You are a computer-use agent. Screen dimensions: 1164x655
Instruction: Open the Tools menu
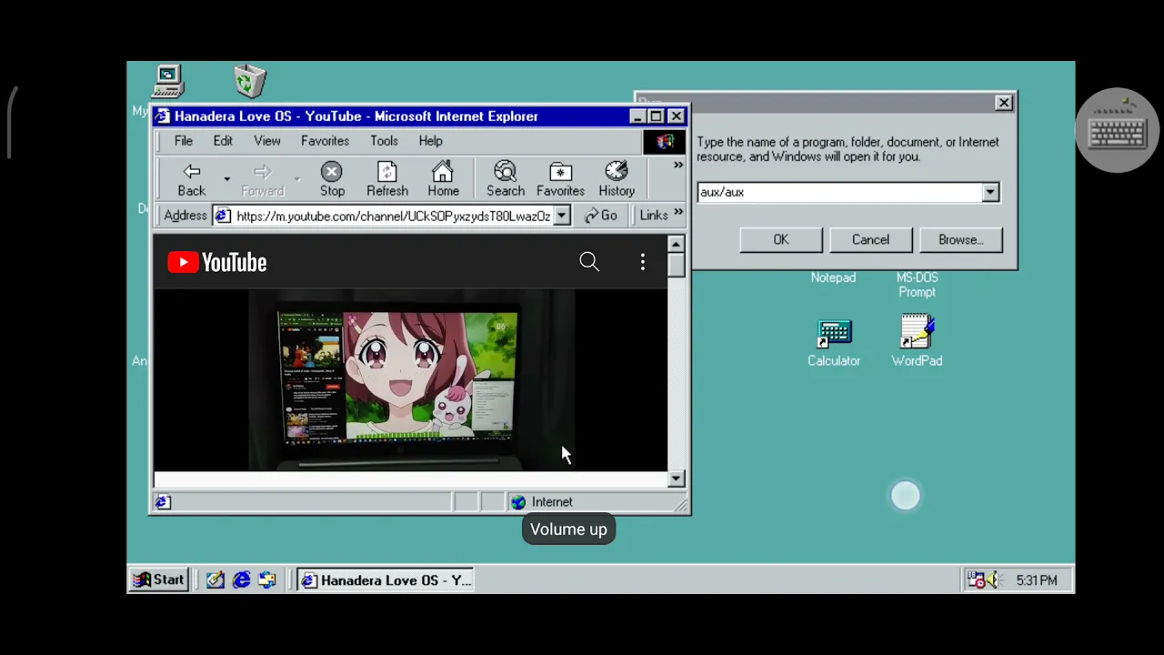tap(384, 141)
